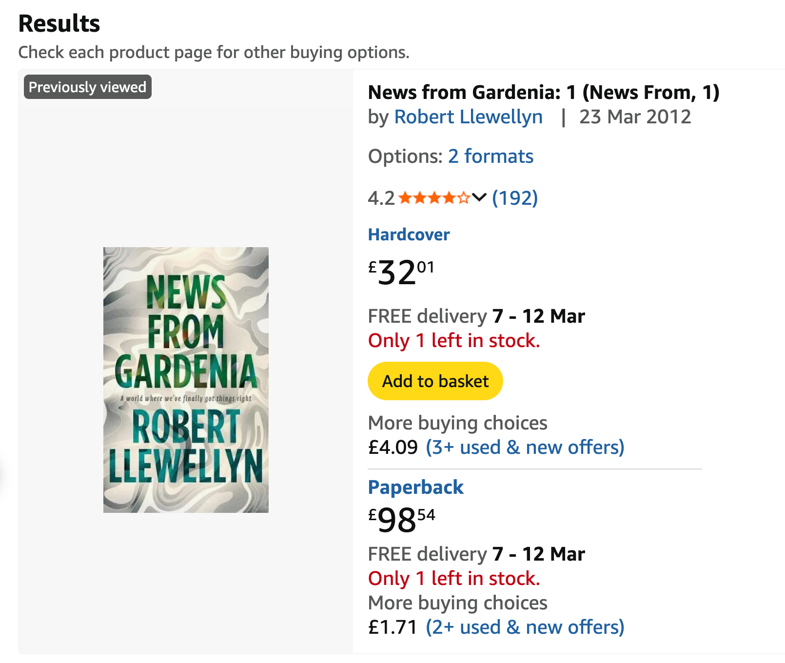The width and height of the screenshot is (785, 663).
Task: Click the Hardcover £32.01 price
Action: coord(401,272)
